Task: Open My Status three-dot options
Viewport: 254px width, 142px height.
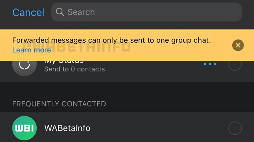Action: pyautogui.click(x=210, y=64)
